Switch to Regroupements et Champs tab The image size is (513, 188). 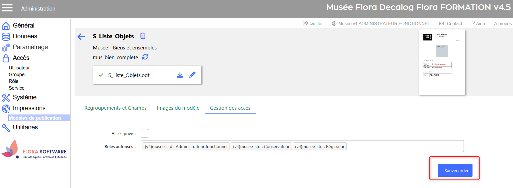pos(115,108)
